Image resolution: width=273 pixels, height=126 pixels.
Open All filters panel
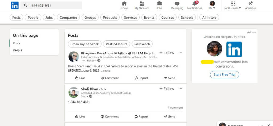(x=209, y=17)
